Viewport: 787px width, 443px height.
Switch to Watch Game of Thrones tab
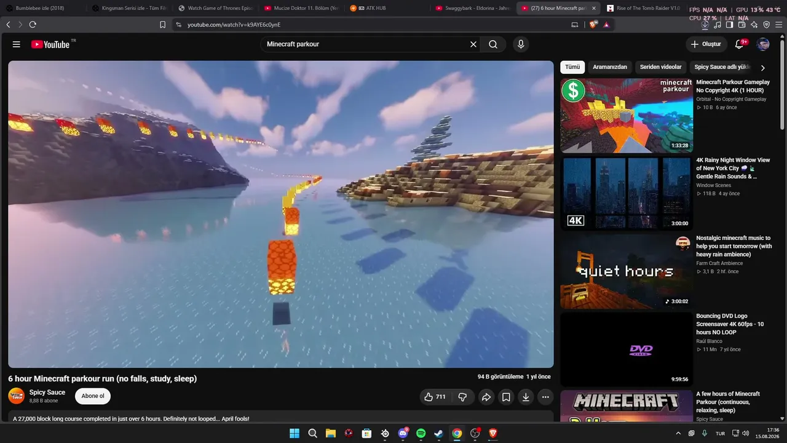click(216, 8)
